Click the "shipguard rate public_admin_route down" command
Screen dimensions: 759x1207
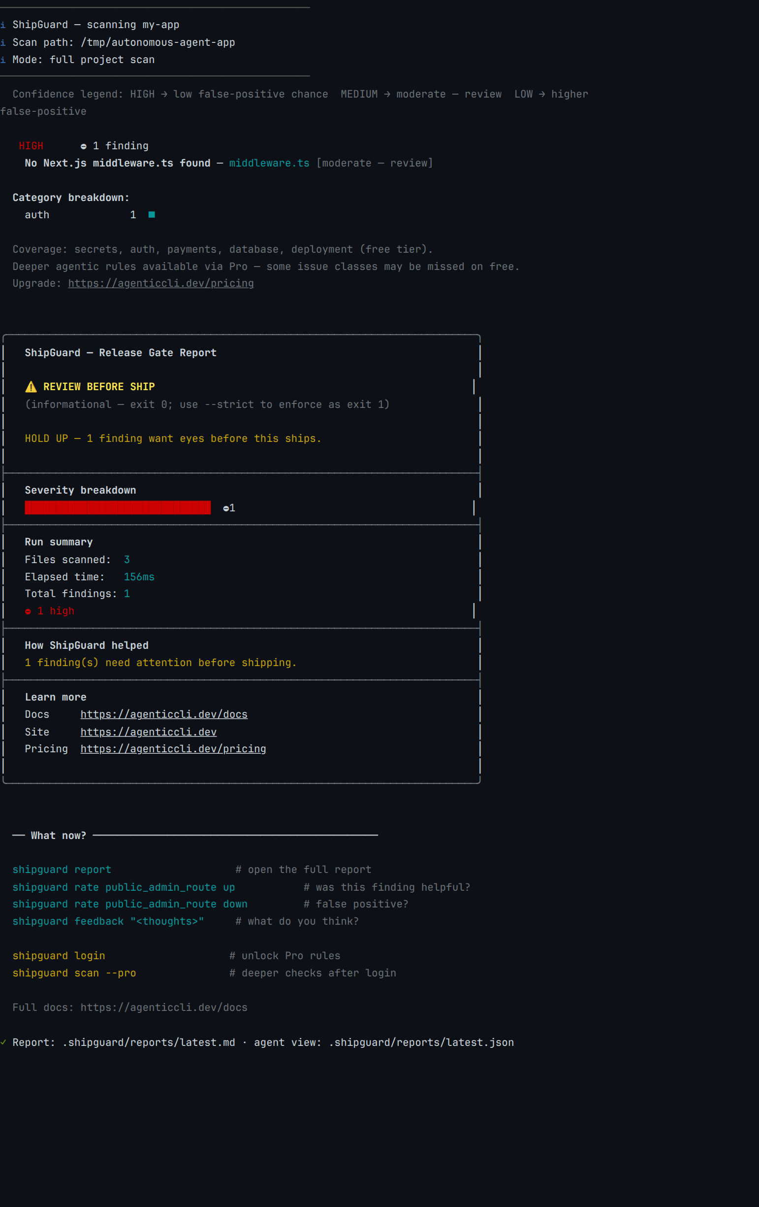[130, 904]
